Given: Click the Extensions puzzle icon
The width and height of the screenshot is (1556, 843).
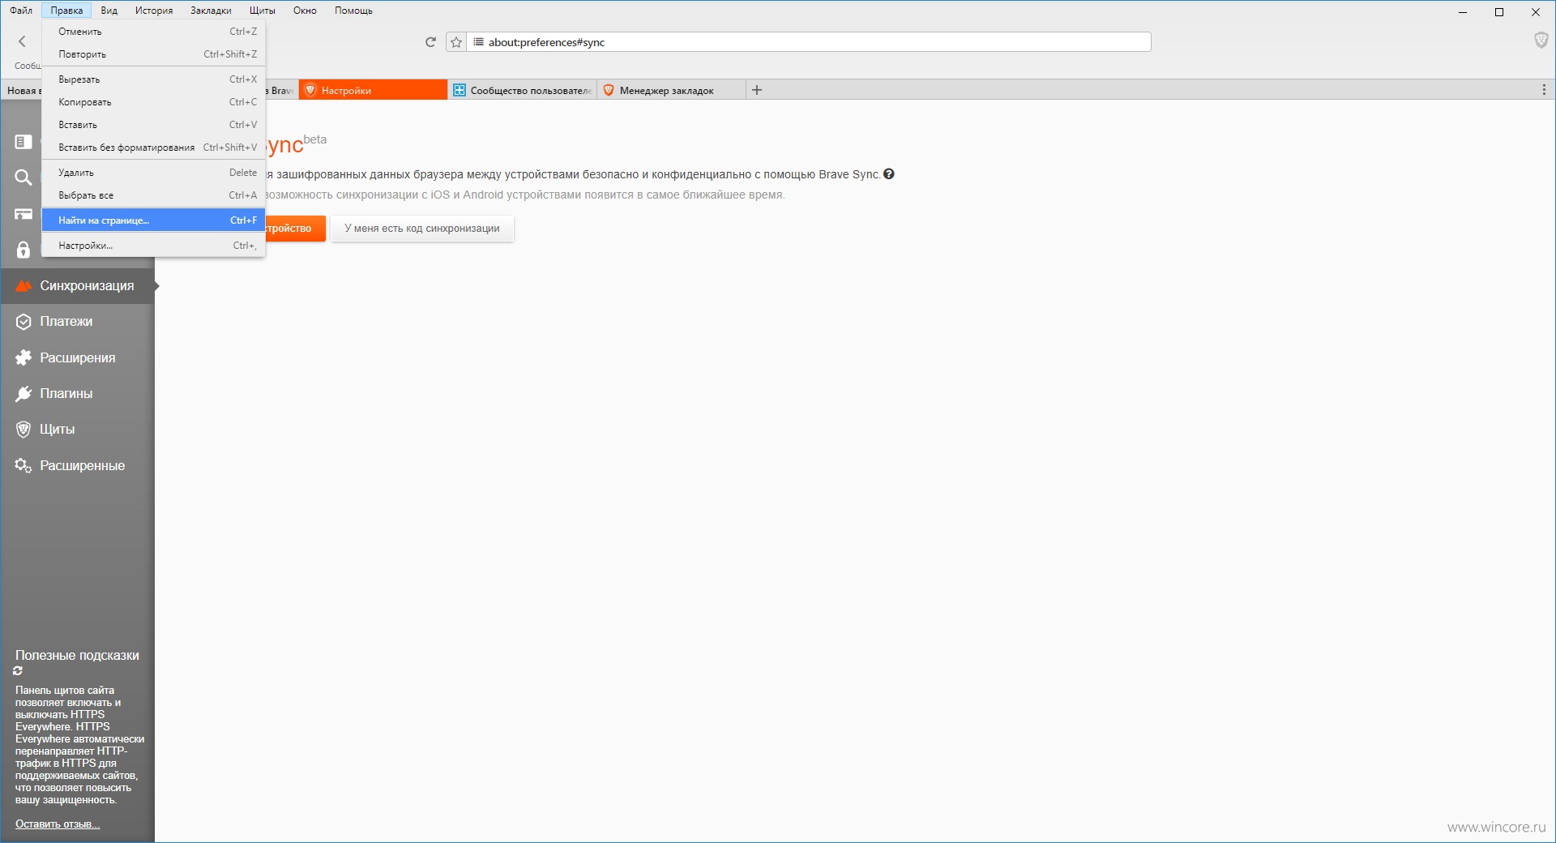Looking at the screenshot, I should coord(24,357).
